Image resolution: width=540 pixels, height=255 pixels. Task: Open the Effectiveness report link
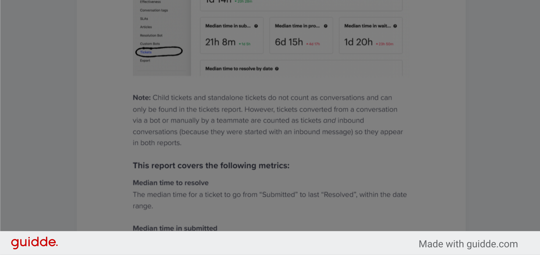[x=151, y=2]
